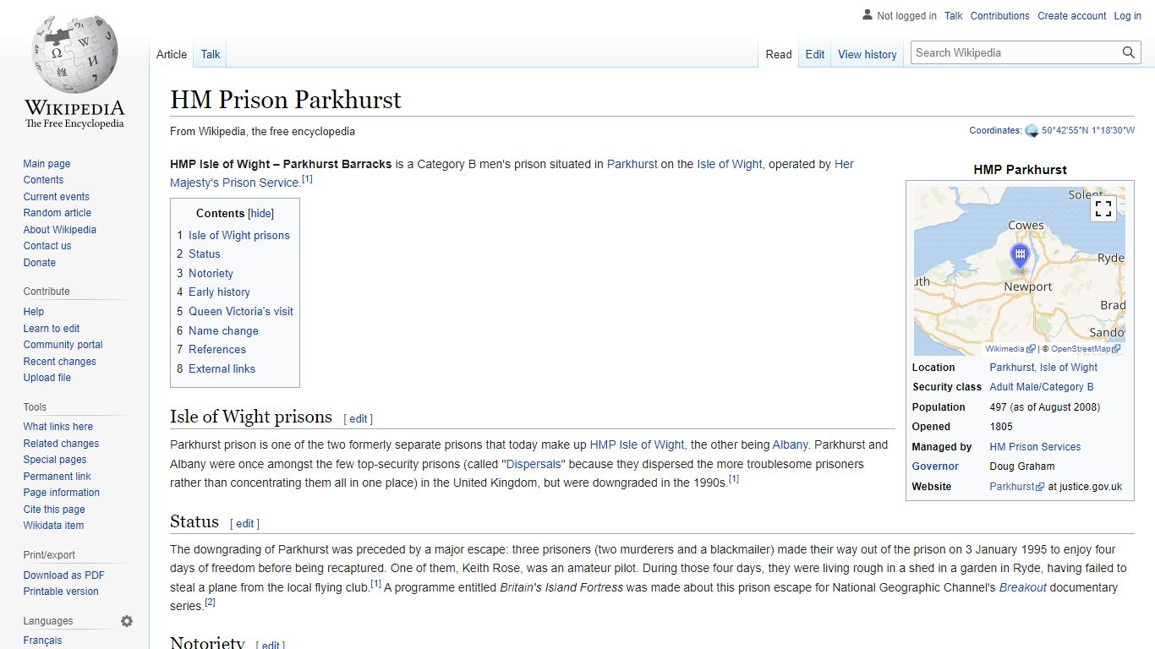Open coordinates 50°42′55″N link
Viewport: 1155px width, 649px height.
[1088, 131]
